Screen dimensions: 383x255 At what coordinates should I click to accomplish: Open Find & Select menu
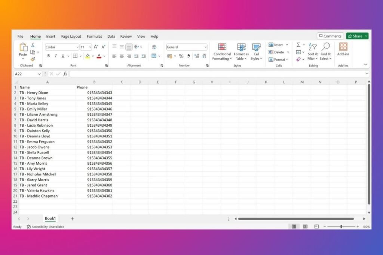326,52
